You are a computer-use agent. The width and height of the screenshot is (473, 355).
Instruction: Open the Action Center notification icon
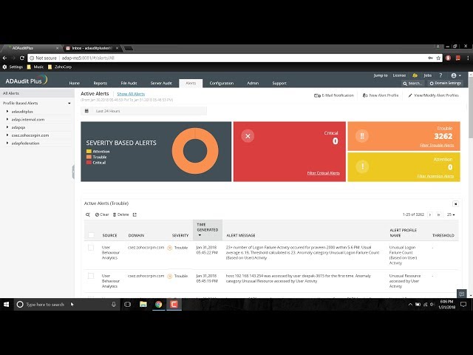click(x=463, y=304)
